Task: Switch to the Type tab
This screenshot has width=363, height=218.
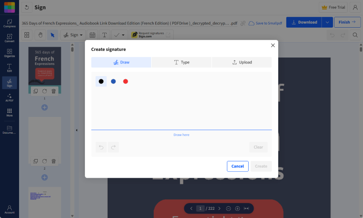Action: (x=181, y=62)
